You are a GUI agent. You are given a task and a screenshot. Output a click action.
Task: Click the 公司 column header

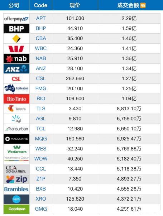pos(14,5)
